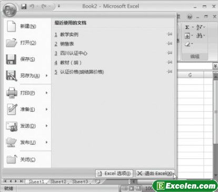Expand the formula bar chevron

[215, 66]
